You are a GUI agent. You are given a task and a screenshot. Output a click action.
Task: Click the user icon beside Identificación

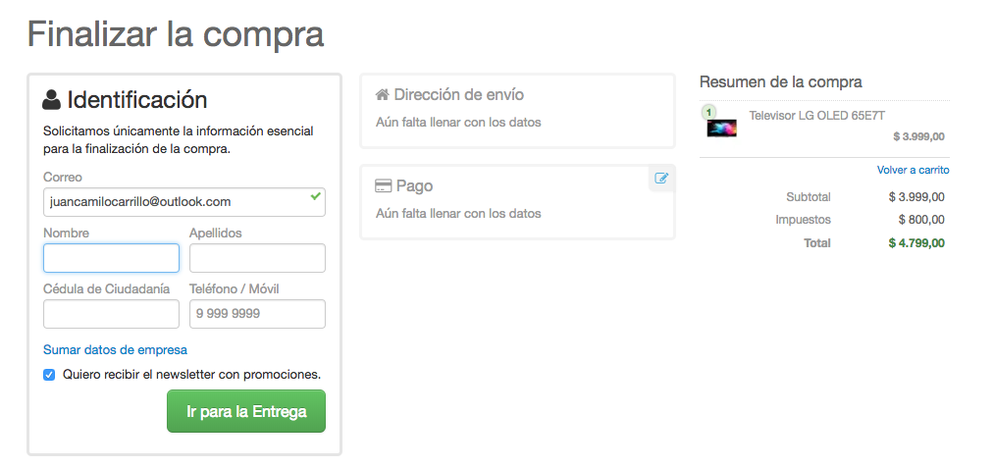[52, 100]
